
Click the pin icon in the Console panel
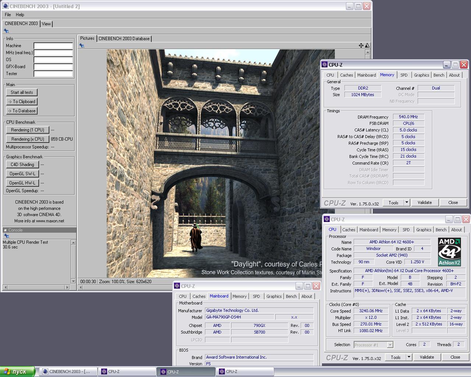(x=6, y=236)
